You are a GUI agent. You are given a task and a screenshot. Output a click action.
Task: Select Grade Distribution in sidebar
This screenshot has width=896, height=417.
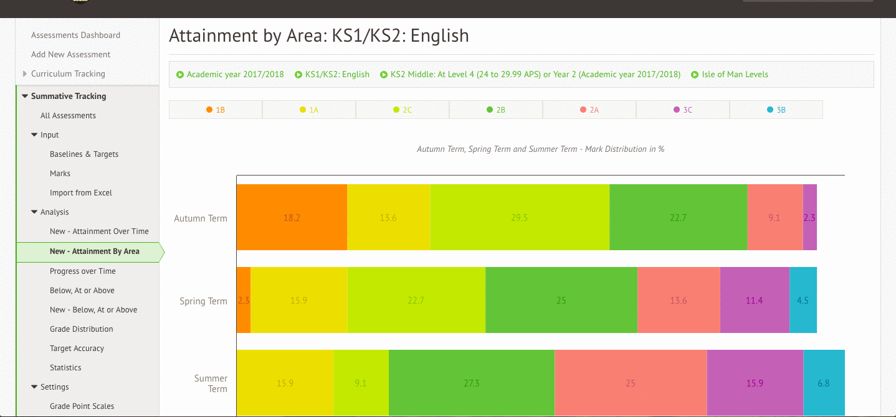click(81, 329)
